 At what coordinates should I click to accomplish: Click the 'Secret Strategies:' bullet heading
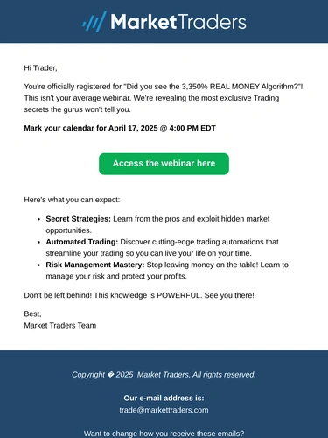(79, 219)
